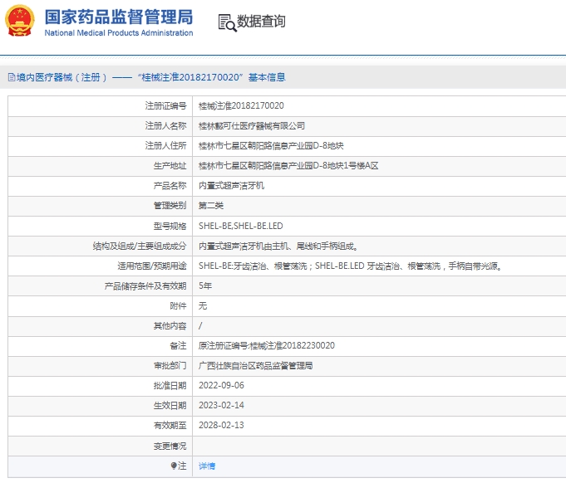Click the 批准日期 row label
The image size is (566, 483).
pos(170,385)
